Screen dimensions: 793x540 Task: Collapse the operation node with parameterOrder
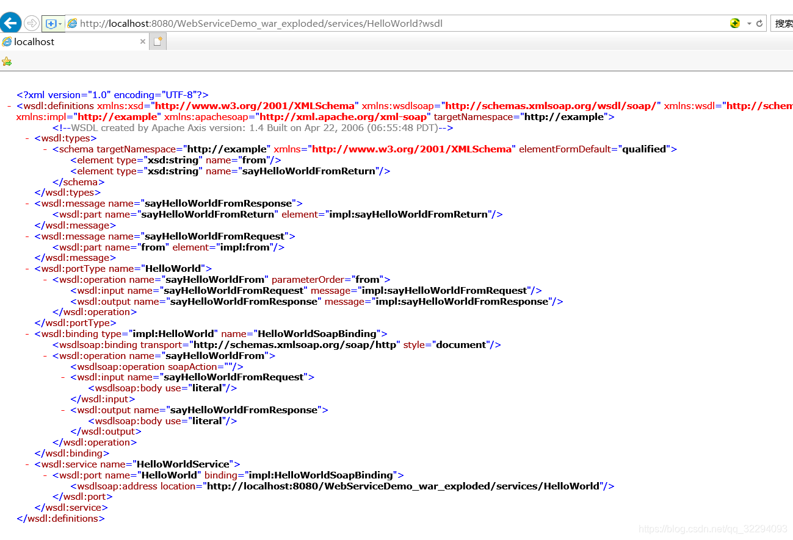pyautogui.click(x=46, y=280)
